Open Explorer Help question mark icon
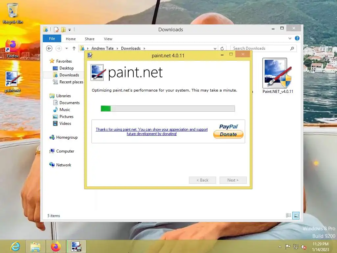This screenshot has height=253, width=337. (297, 38)
